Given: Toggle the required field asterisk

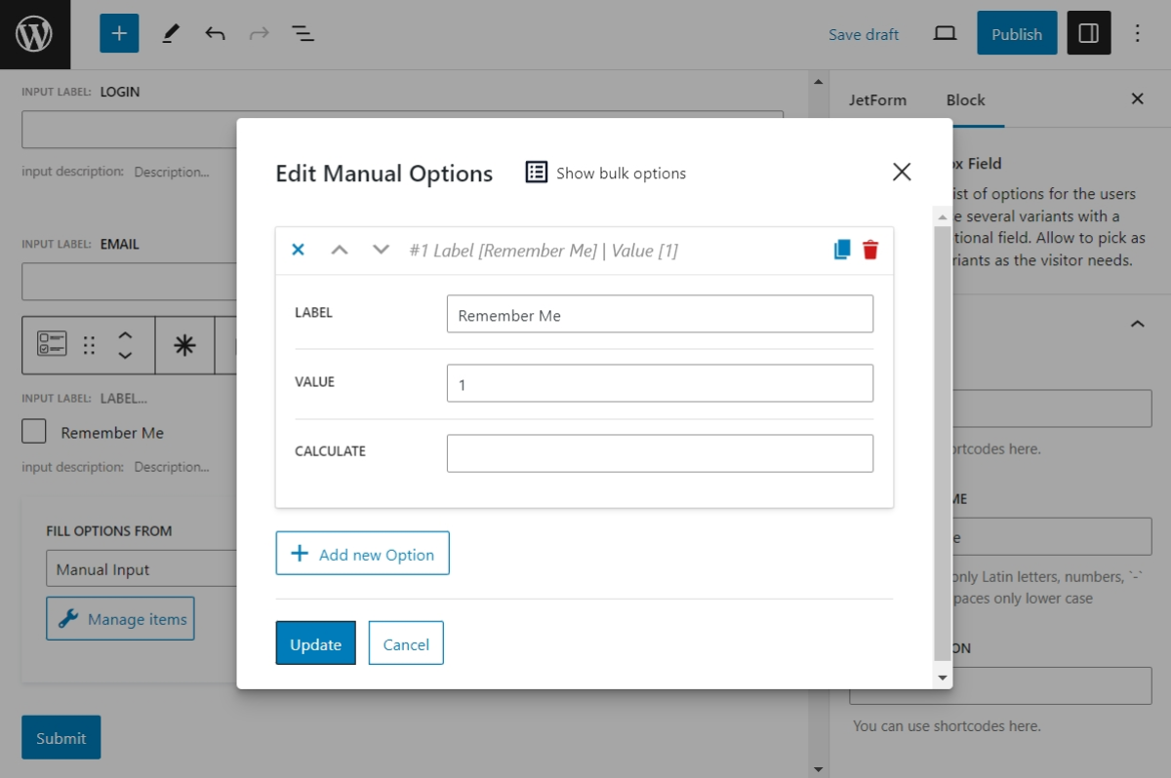Looking at the screenshot, I should pos(185,345).
